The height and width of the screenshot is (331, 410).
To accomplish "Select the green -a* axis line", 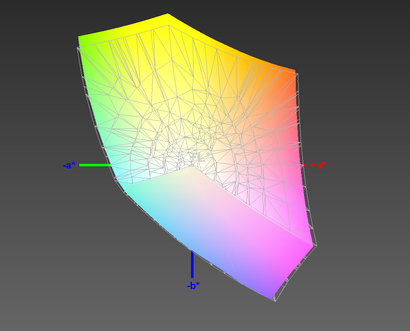I will pyautogui.click(x=95, y=165).
